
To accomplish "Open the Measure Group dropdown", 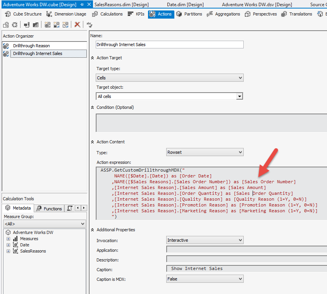I will [45, 224].
